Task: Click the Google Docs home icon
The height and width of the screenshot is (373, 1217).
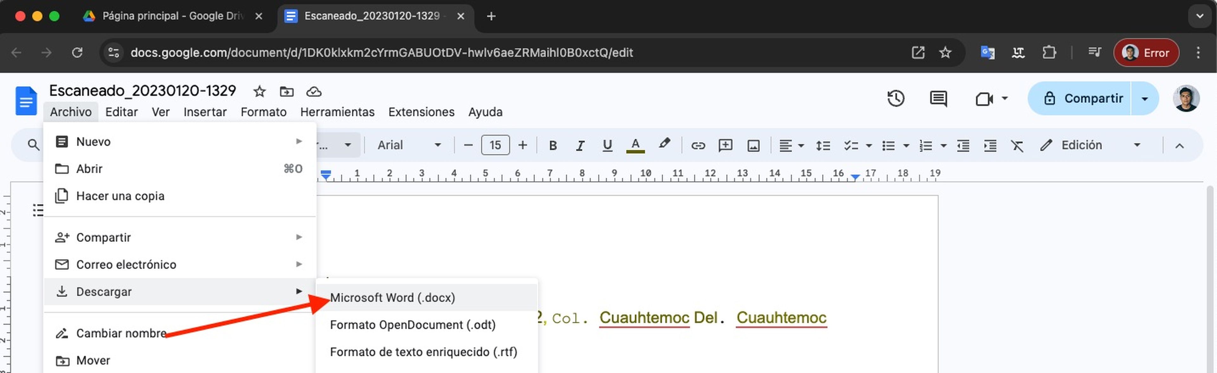Action: click(26, 101)
